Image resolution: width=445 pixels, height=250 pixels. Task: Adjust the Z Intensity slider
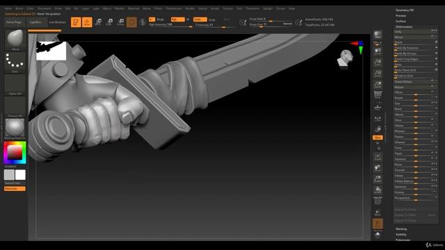(215, 25)
